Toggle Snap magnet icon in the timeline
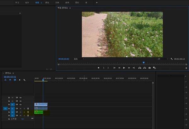 click(10, 80)
